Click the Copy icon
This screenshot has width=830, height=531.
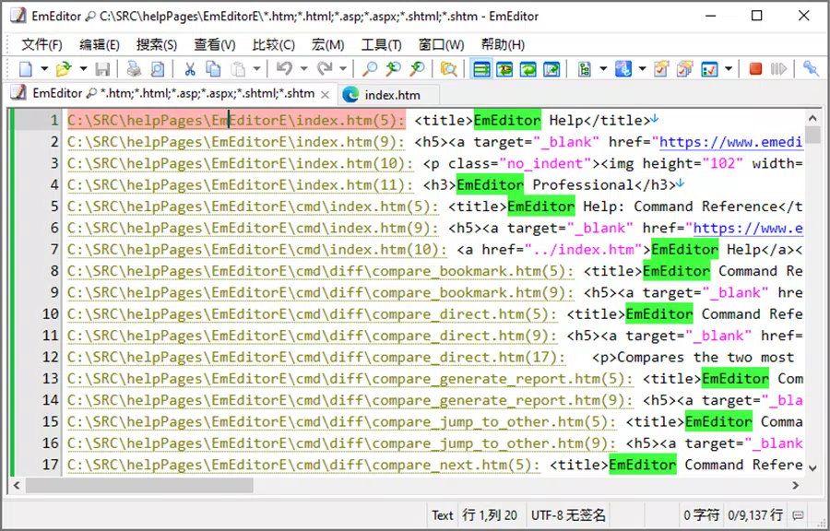click(x=213, y=69)
